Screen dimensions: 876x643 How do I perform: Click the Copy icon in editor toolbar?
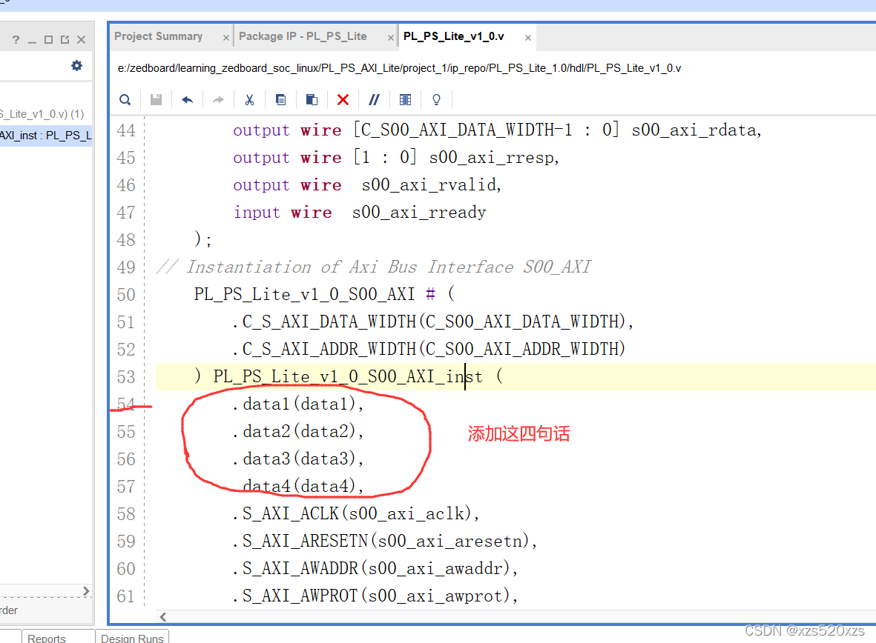[280, 100]
